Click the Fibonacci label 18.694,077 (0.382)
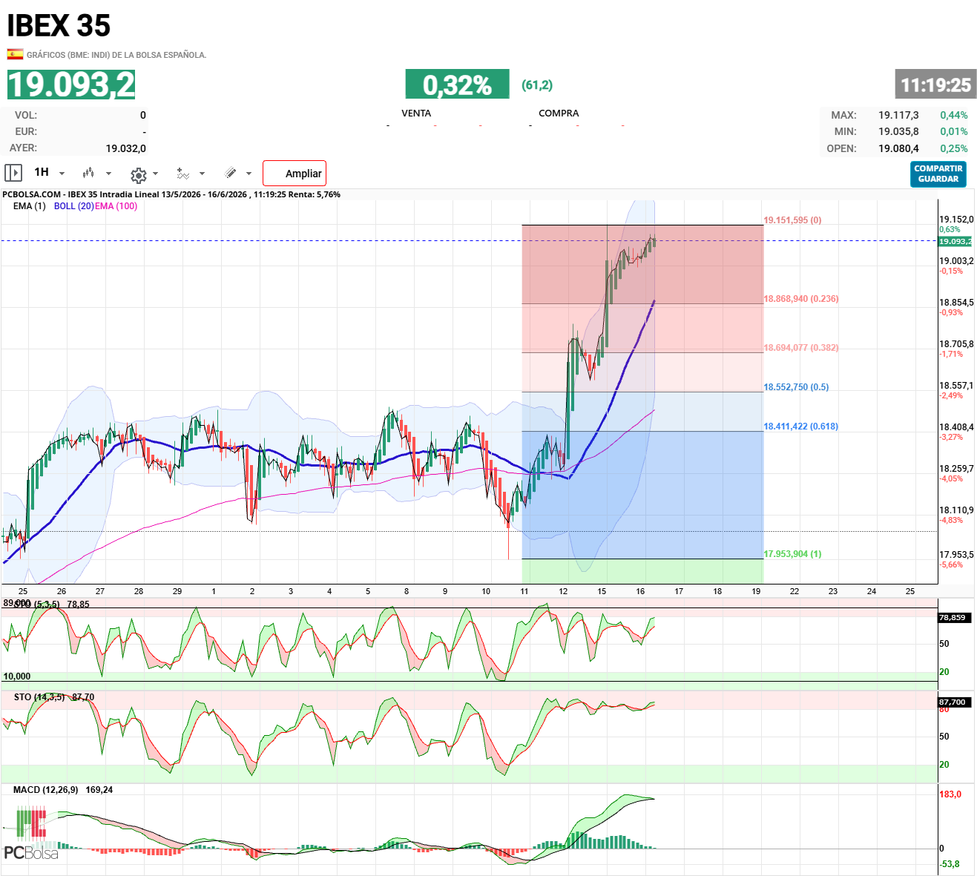The image size is (977, 876). (801, 348)
